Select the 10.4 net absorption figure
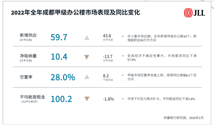Viewport: 214px width, 126px height. click(x=59, y=57)
